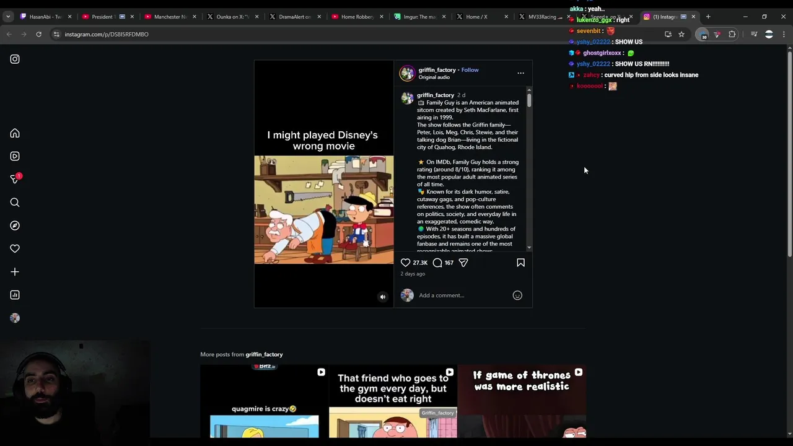Viewport: 793px width, 446px height.
Task: Open Explore compass icon
Action: (x=15, y=225)
